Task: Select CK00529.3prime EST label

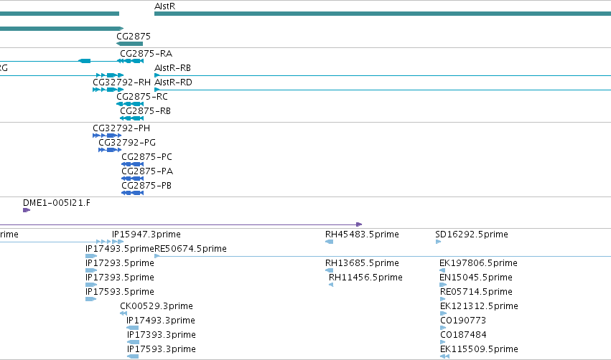Action: [x=157, y=307]
